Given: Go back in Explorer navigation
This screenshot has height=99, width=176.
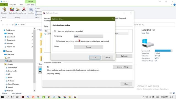Looking at the screenshot, I should [x=3, y=25].
